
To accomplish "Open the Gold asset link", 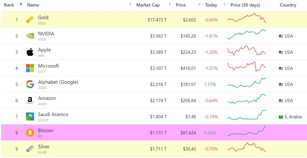I will click(43, 18).
